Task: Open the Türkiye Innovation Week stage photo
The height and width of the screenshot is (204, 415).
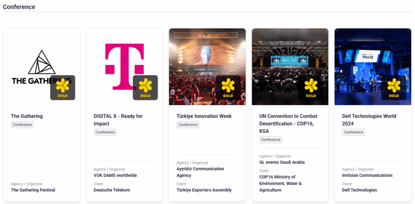Action: (207, 67)
